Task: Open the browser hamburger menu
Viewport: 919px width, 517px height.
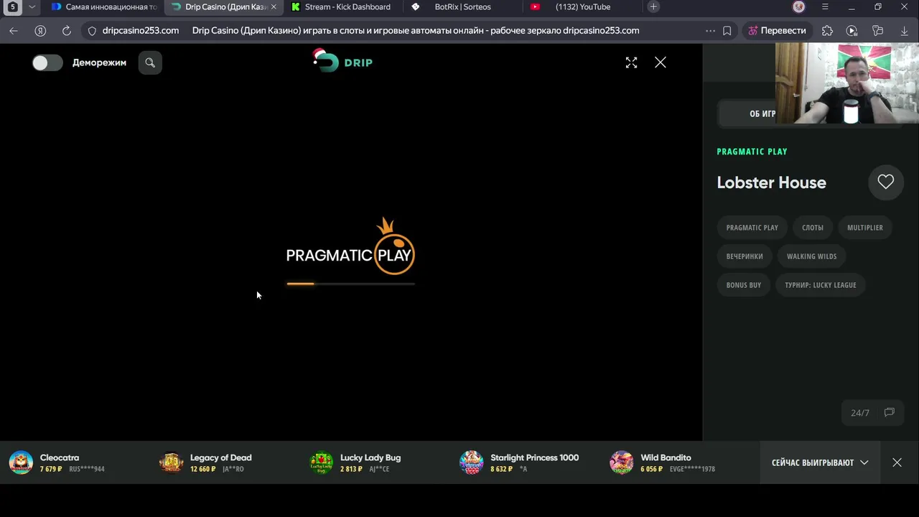Action: point(825,7)
